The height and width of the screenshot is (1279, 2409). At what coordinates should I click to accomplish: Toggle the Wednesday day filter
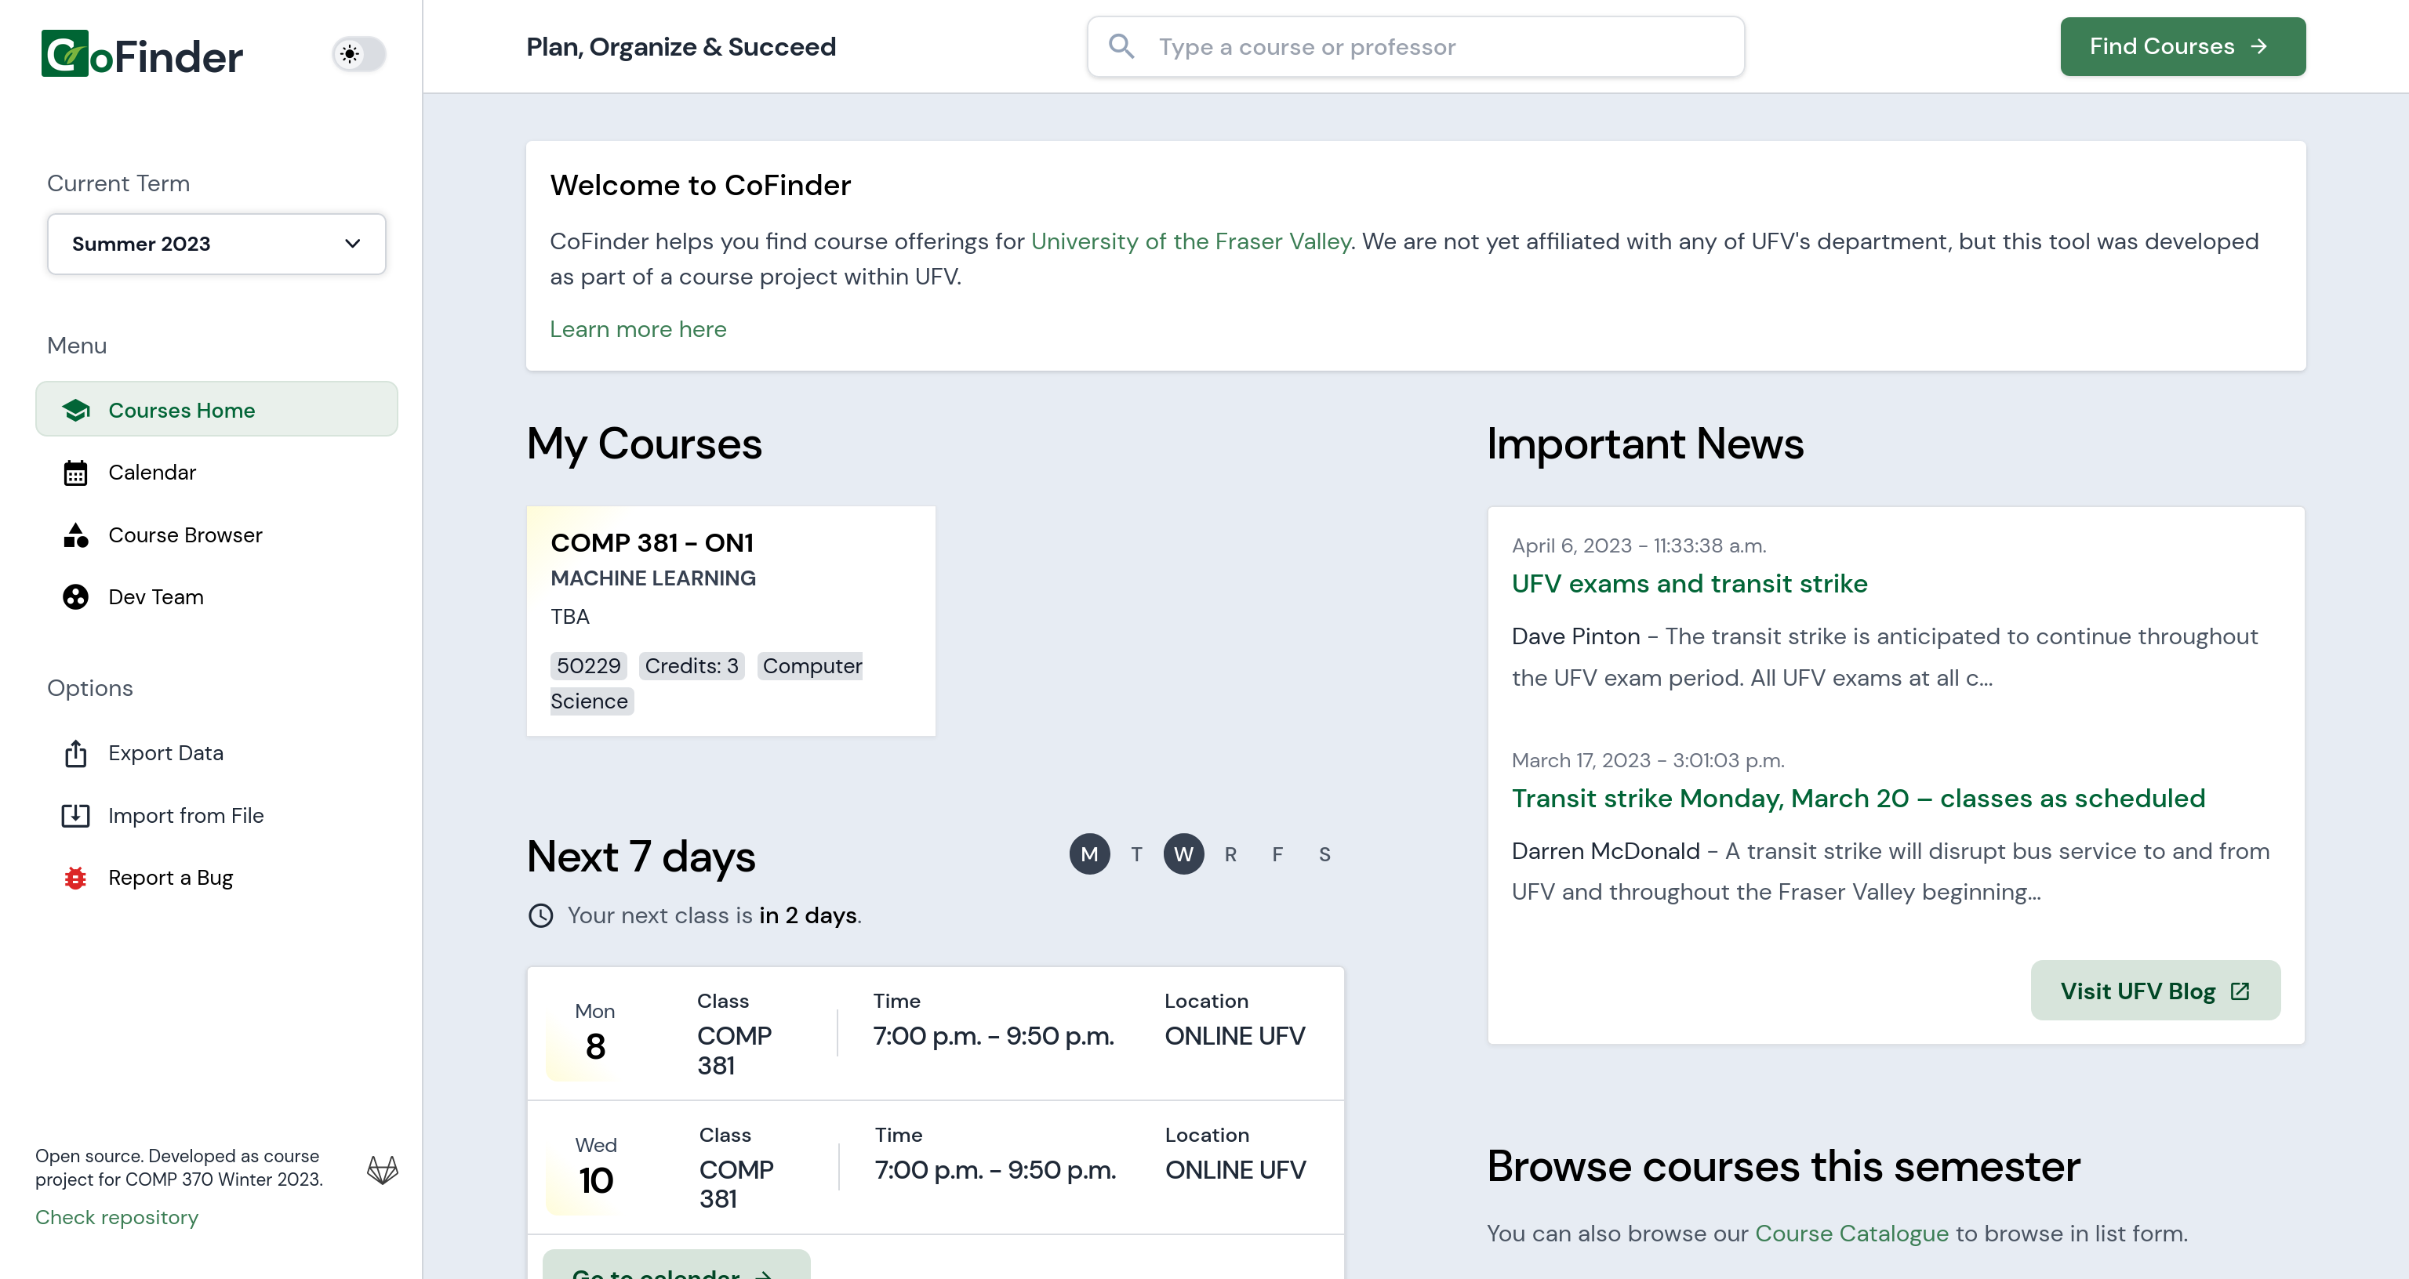(1183, 854)
